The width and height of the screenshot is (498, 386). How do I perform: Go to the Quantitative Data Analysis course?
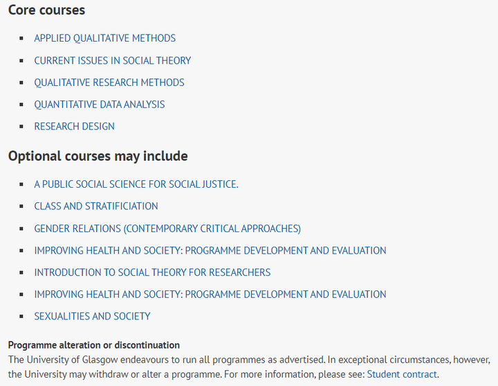click(x=100, y=105)
